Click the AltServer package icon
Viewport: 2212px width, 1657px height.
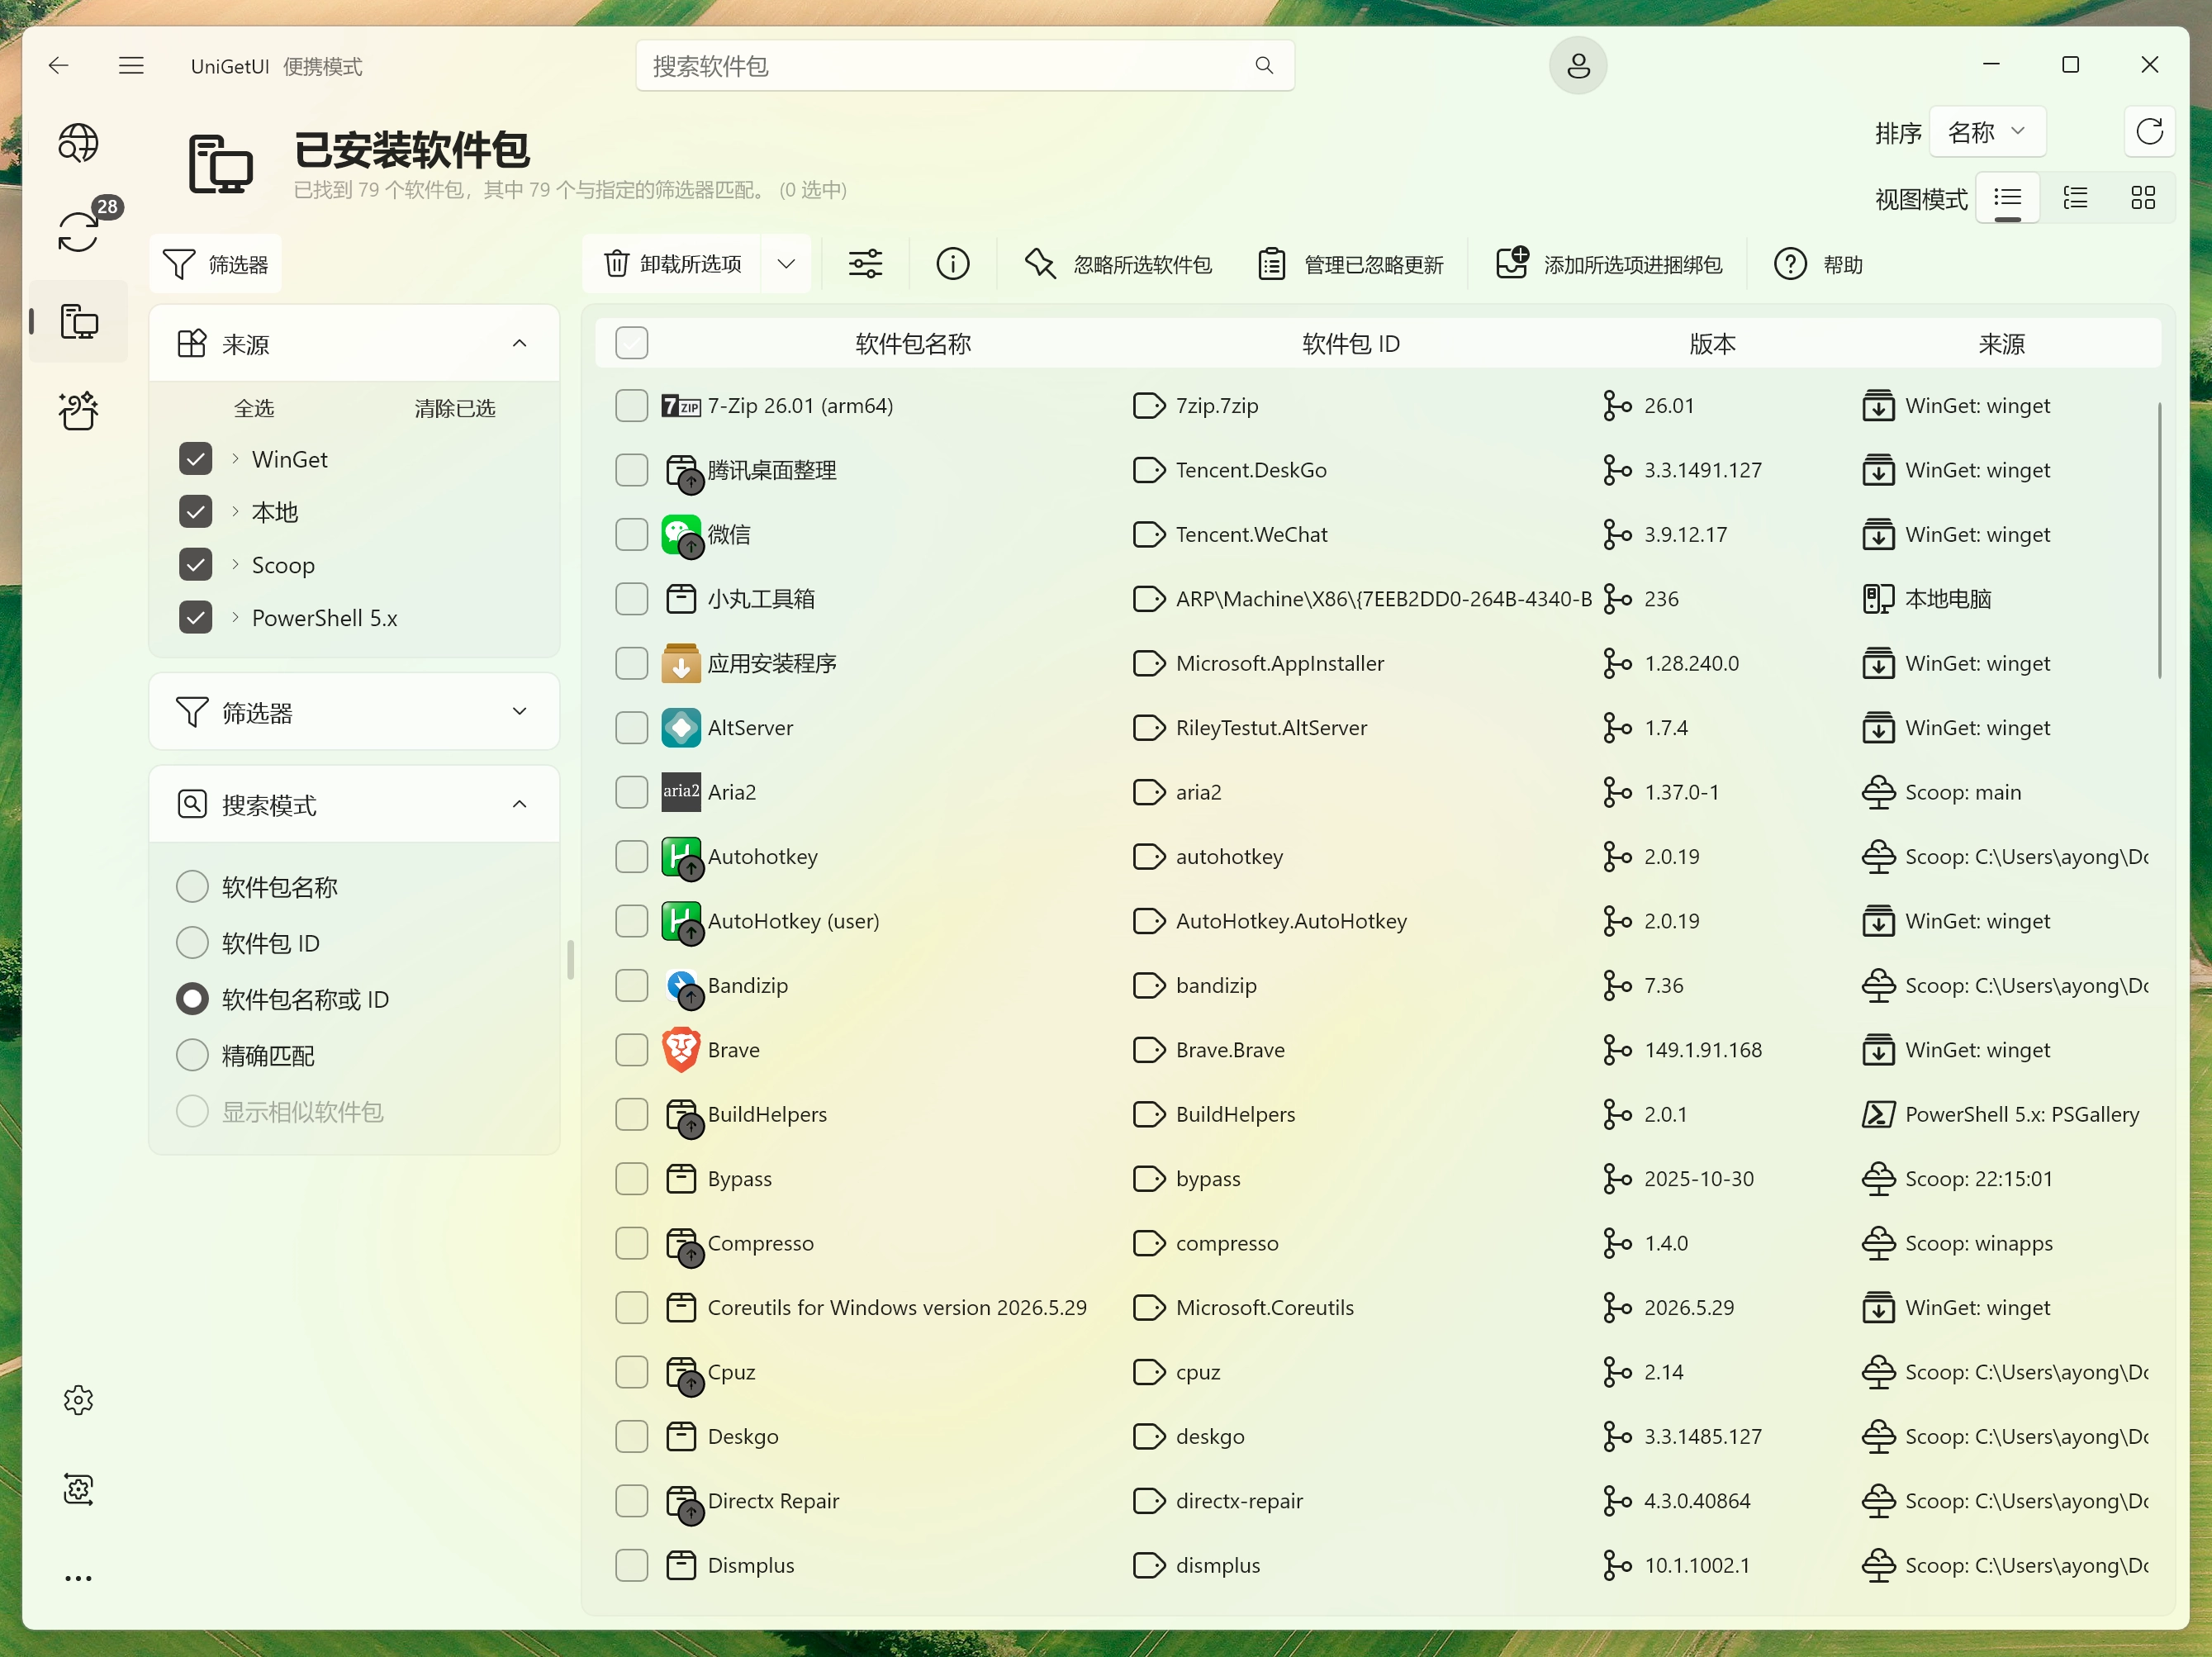click(x=681, y=728)
